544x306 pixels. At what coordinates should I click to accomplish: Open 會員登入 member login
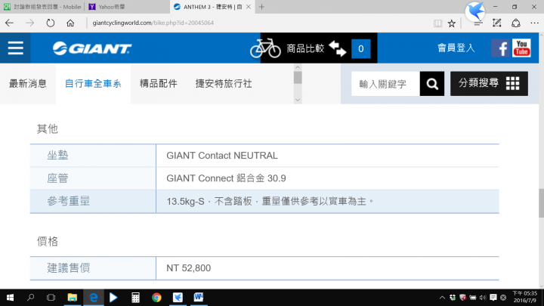click(x=456, y=48)
